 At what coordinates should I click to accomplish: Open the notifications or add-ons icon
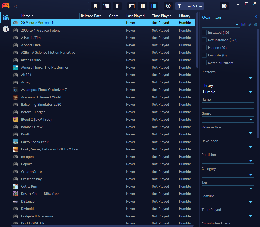click(x=224, y=6)
